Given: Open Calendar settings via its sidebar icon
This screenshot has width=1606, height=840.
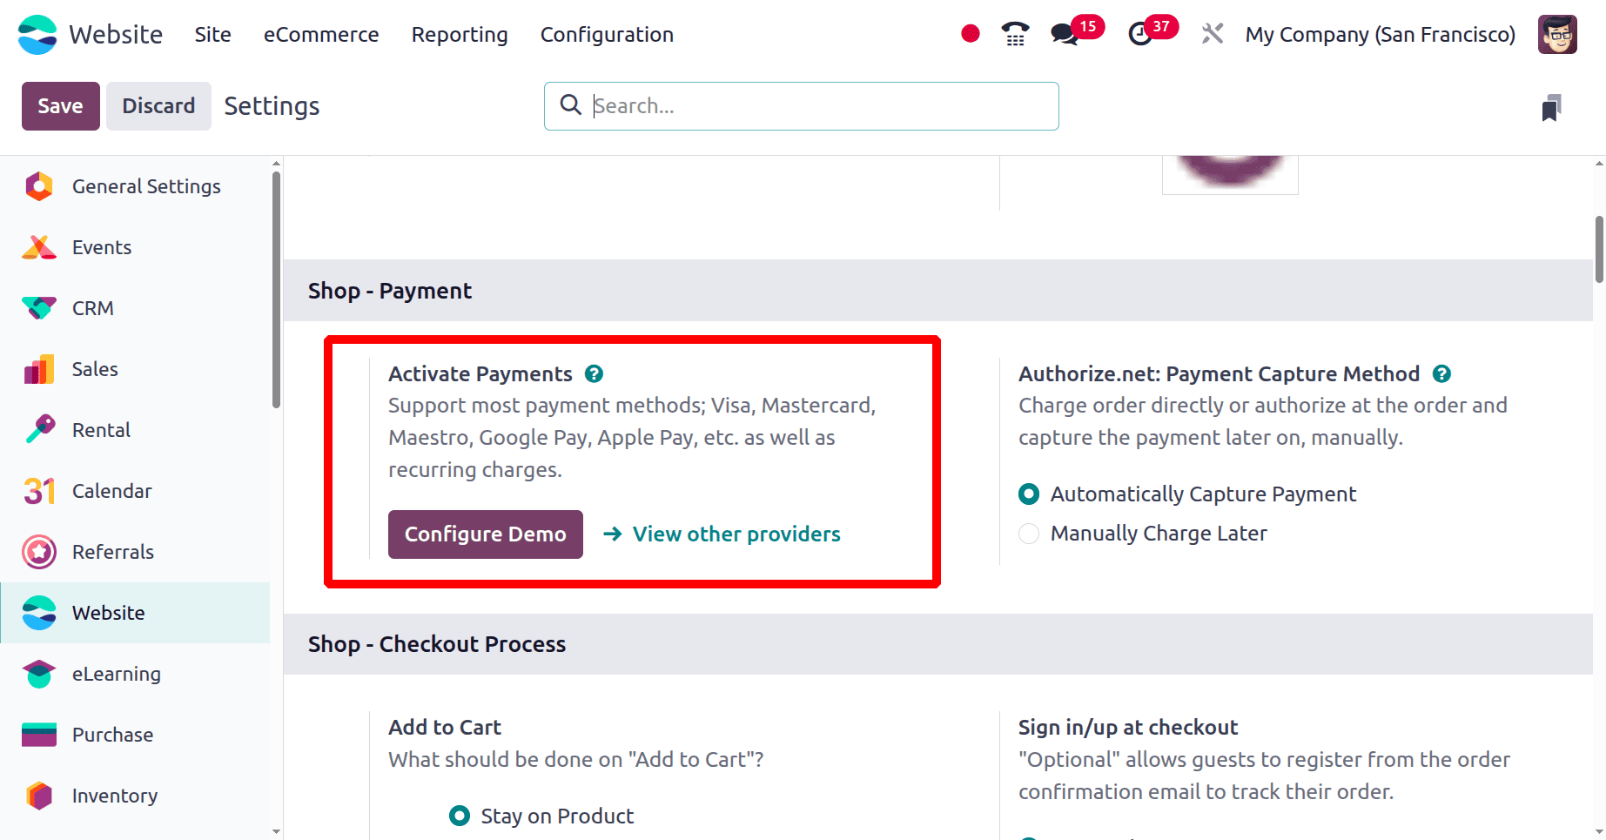Looking at the screenshot, I should [39, 490].
